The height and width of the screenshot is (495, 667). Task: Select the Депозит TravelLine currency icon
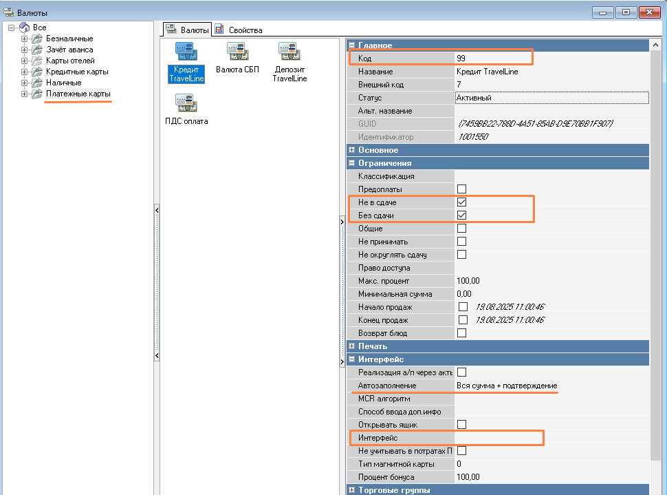point(289,52)
